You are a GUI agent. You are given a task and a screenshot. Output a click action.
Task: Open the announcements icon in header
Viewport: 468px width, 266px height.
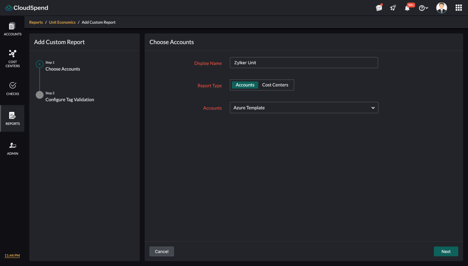tap(379, 8)
